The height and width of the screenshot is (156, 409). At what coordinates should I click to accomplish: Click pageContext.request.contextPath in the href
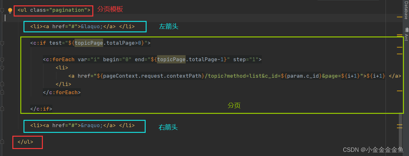[152, 76]
